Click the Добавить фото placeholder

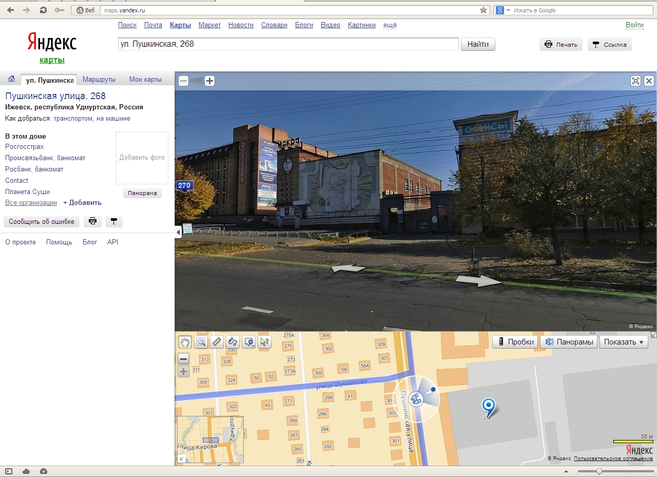pyautogui.click(x=142, y=158)
